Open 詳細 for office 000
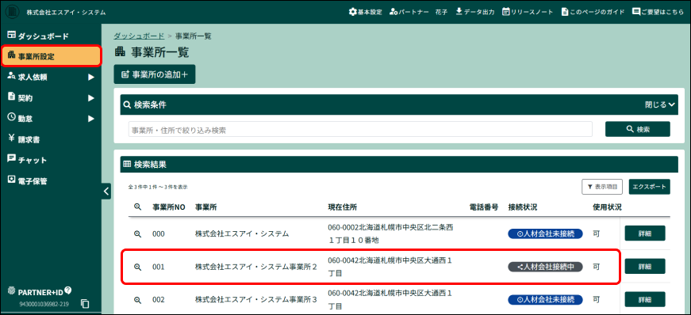Viewport: 691px width, 315px height. [645, 233]
